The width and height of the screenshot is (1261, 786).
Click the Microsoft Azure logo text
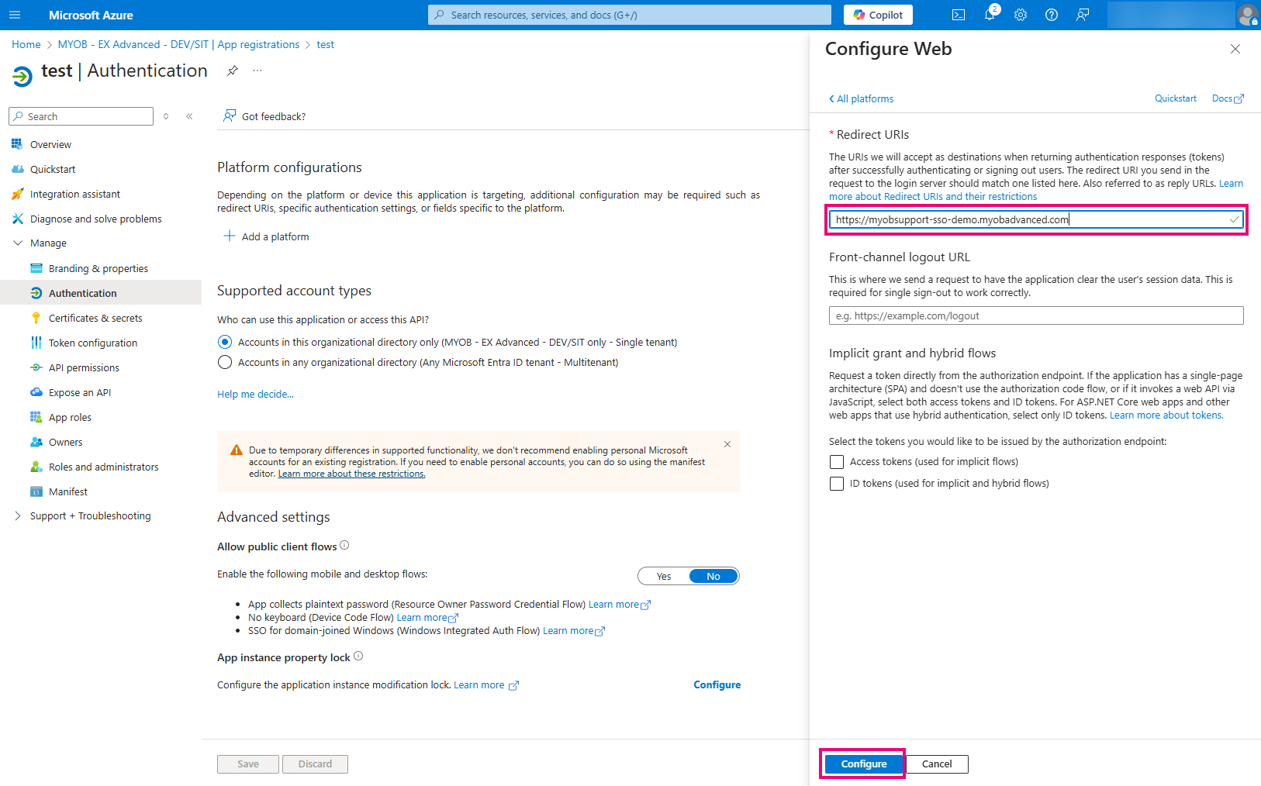coord(91,15)
